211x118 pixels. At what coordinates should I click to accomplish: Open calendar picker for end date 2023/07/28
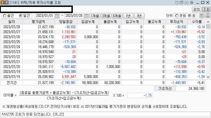(x=86, y=16)
